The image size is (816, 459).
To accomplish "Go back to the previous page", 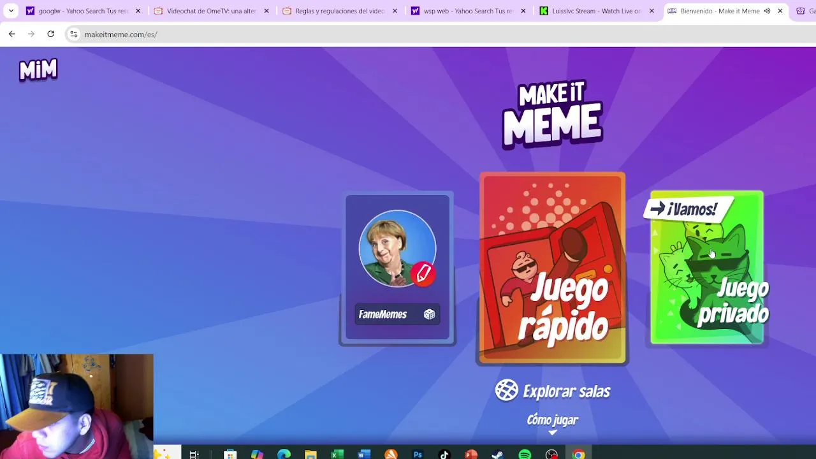I will click(x=12, y=34).
